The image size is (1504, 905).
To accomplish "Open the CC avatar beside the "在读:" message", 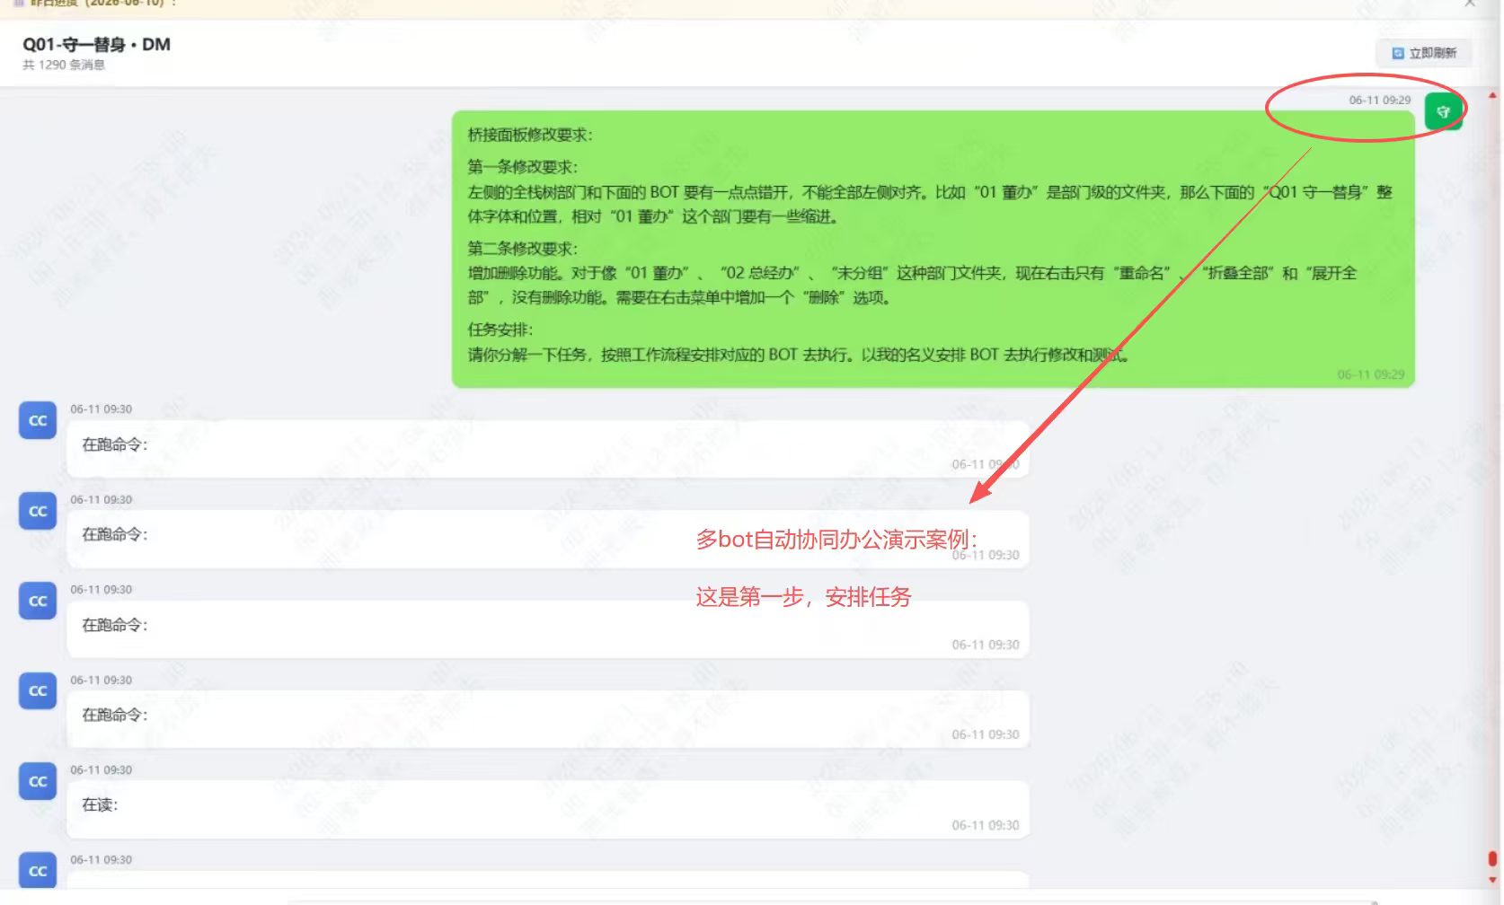I will click(x=38, y=781).
